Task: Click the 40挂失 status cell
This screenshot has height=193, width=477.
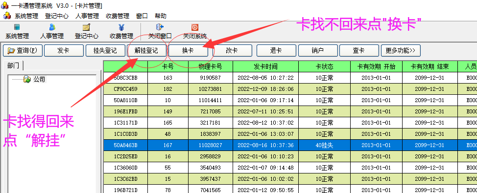Action: [x=324, y=145]
